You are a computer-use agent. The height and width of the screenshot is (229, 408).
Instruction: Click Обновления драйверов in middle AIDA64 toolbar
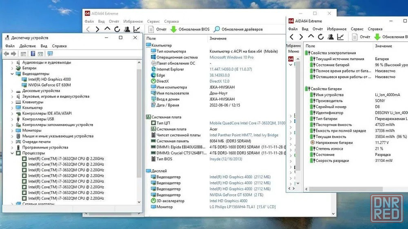point(238,29)
